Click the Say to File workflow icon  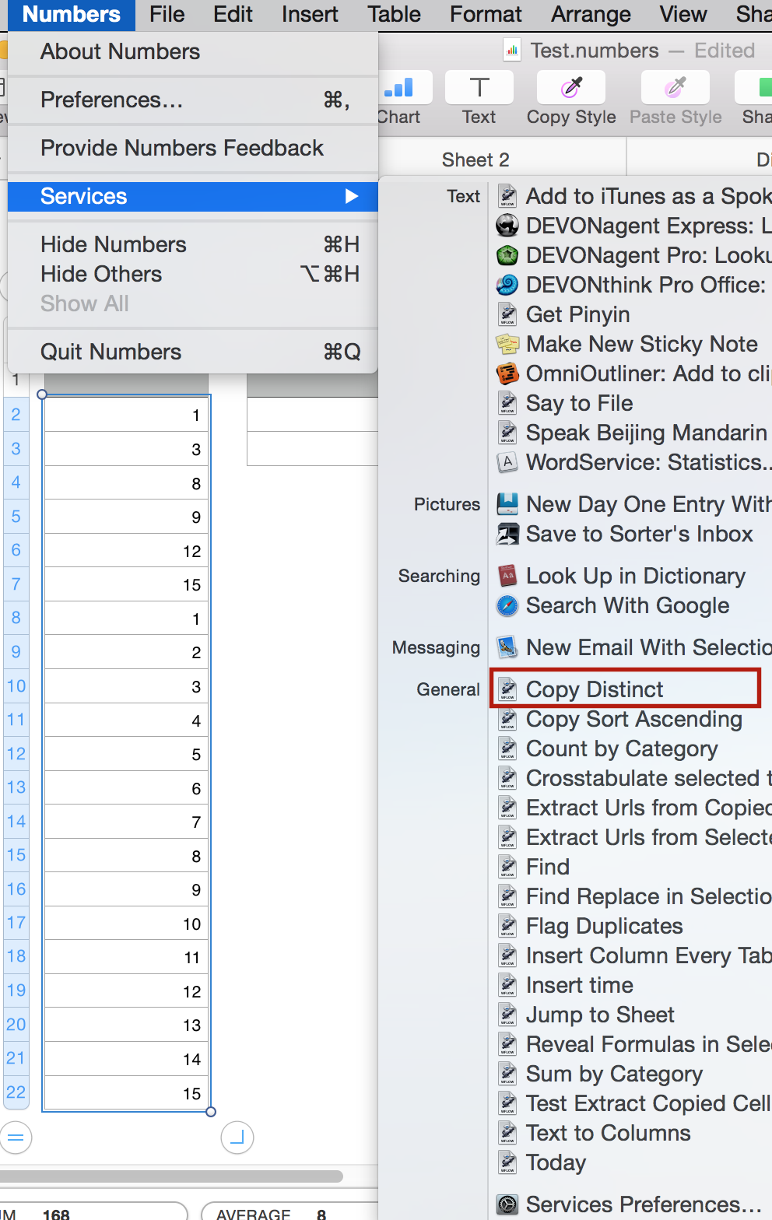(507, 403)
